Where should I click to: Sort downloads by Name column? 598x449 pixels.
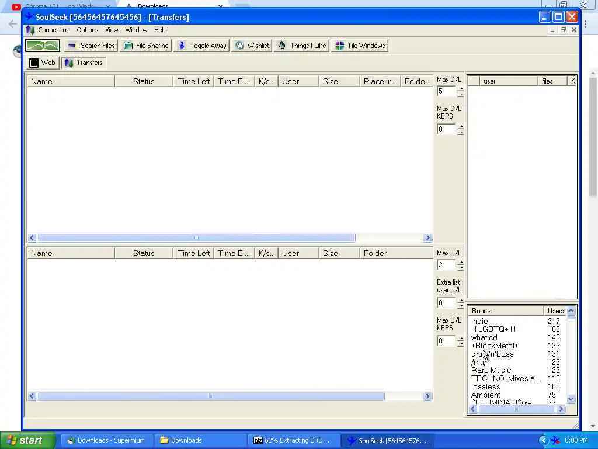71,81
